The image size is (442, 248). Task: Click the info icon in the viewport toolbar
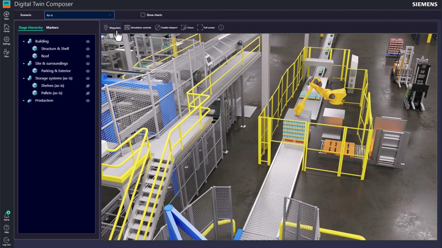click(x=221, y=28)
